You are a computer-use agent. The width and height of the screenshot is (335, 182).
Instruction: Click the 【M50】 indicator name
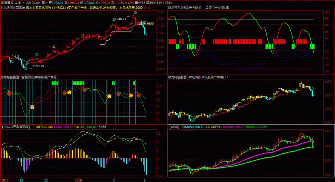(174, 127)
